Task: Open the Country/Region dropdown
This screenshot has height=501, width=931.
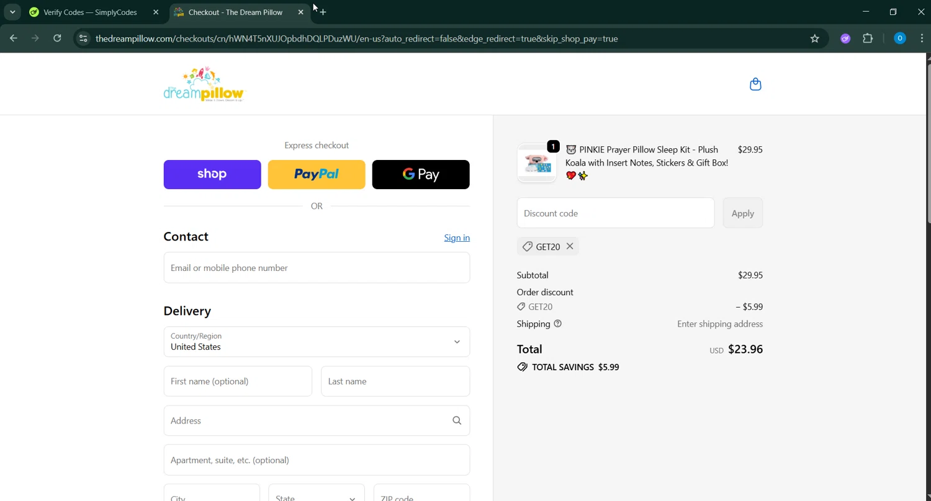Action: pos(317,342)
